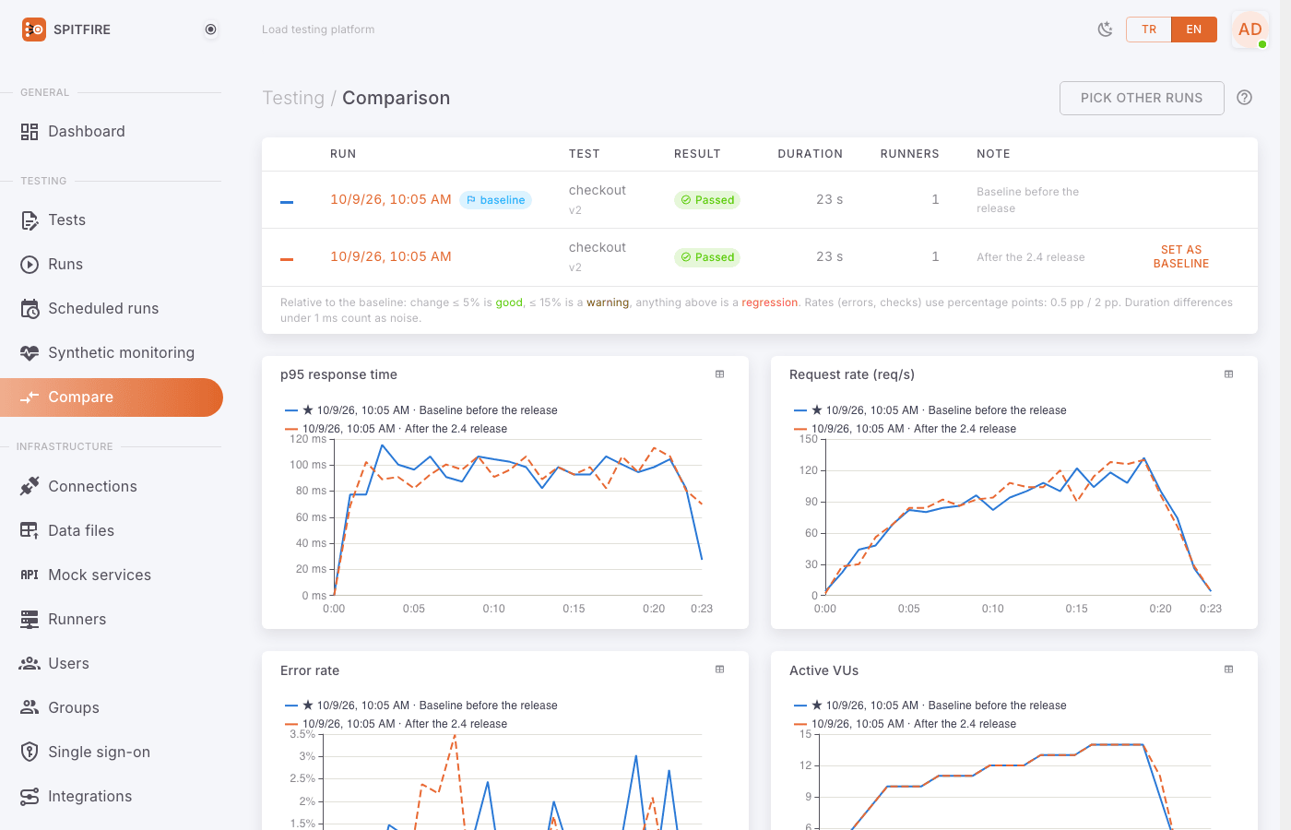Switch language to TR

[x=1149, y=30]
